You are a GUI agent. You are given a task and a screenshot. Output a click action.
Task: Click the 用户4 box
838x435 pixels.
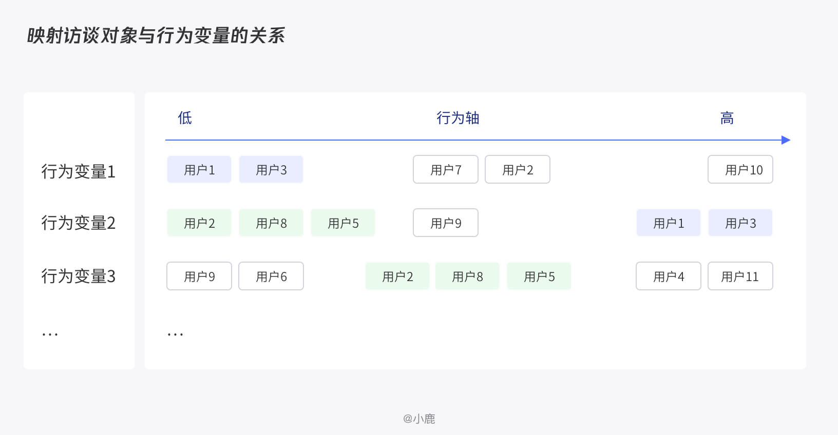[669, 276]
